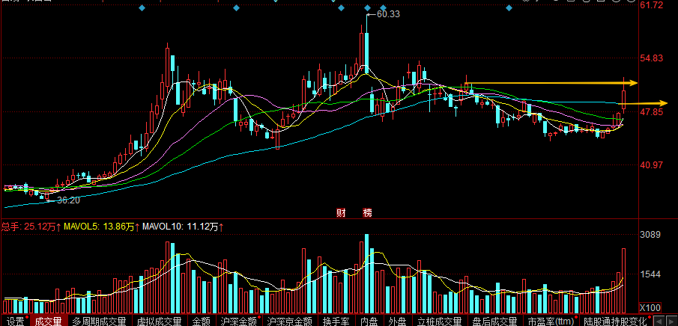Click diamond marker directly above the 60.33 peak

point(368,7)
